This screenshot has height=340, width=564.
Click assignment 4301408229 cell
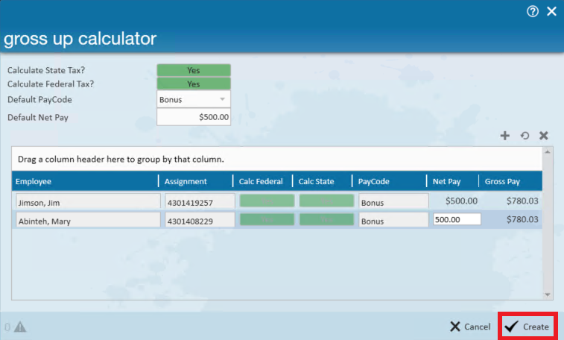[200, 221]
